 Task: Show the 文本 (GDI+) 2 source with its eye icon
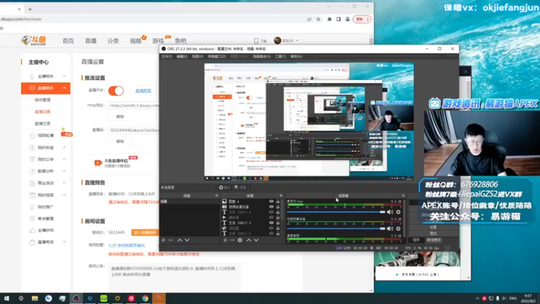click(271, 233)
